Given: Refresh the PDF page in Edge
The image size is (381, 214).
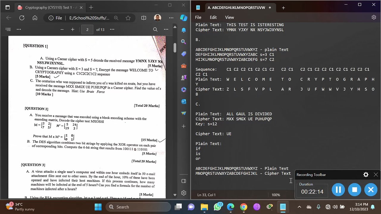Looking at the screenshot, I should pos(22,18).
